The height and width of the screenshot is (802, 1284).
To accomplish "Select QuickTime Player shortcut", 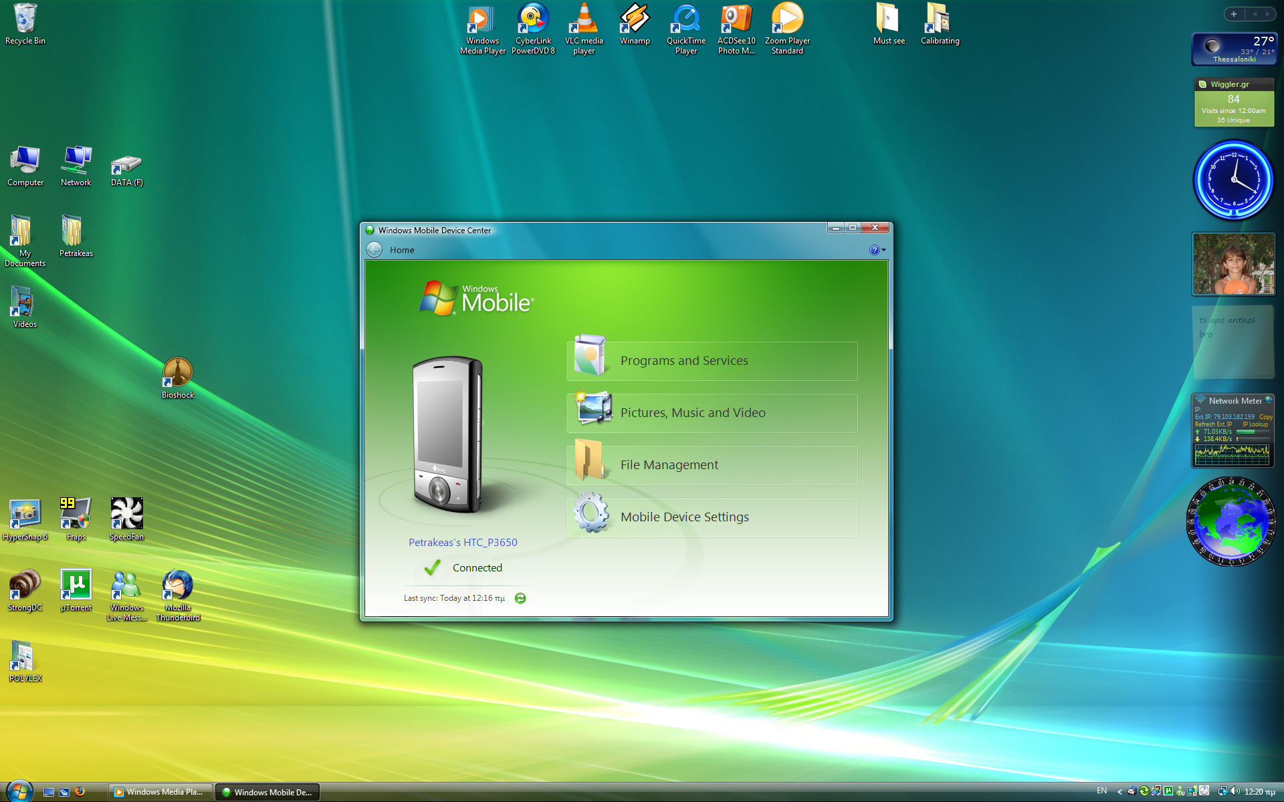I will (686, 29).
